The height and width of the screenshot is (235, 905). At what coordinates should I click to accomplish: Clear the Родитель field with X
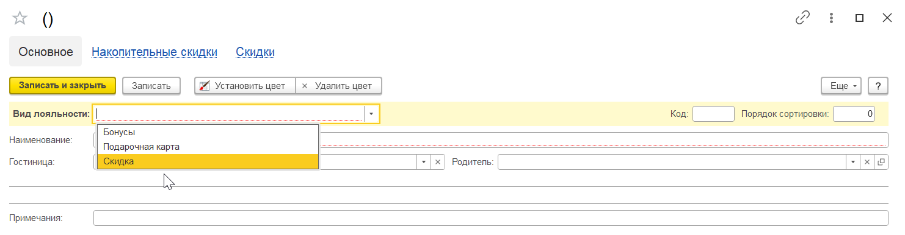coord(867,162)
